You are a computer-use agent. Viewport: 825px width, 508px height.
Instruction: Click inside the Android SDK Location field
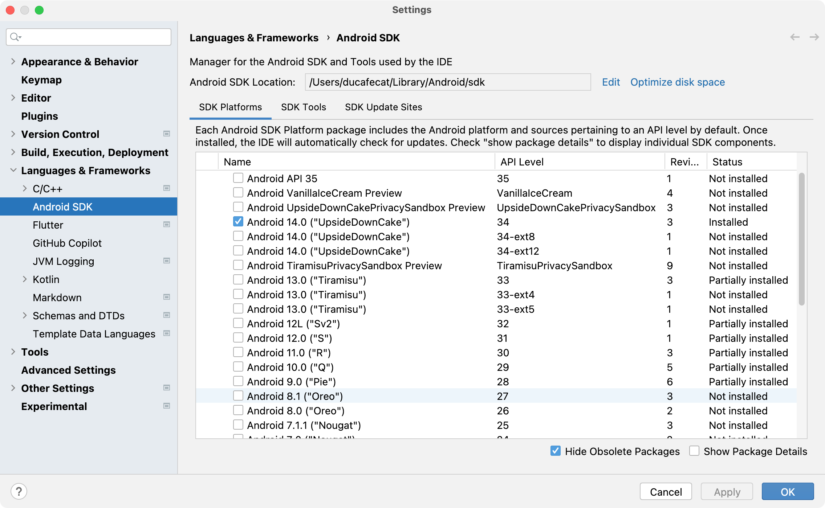pyautogui.click(x=447, y=82)
